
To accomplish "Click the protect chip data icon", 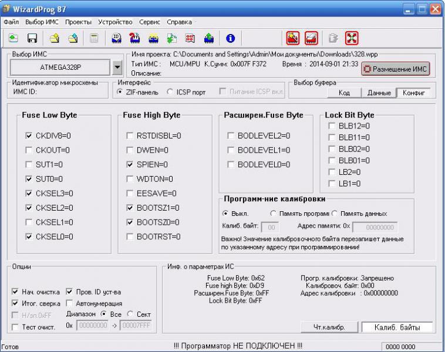I will (x=190, y=38).
